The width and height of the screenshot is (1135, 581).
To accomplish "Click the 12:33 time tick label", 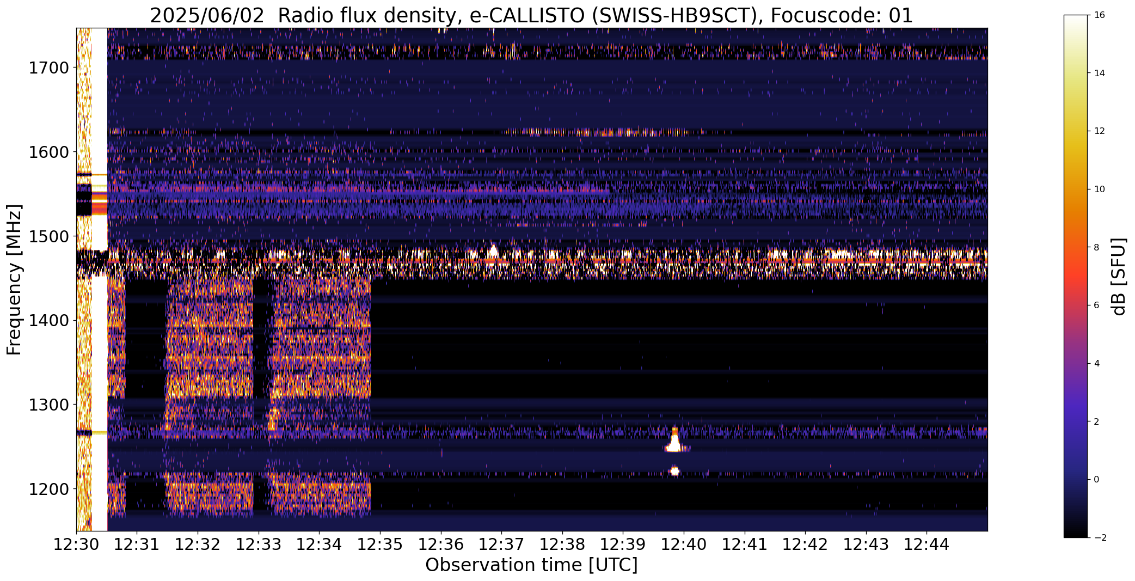I will point(259,545).
